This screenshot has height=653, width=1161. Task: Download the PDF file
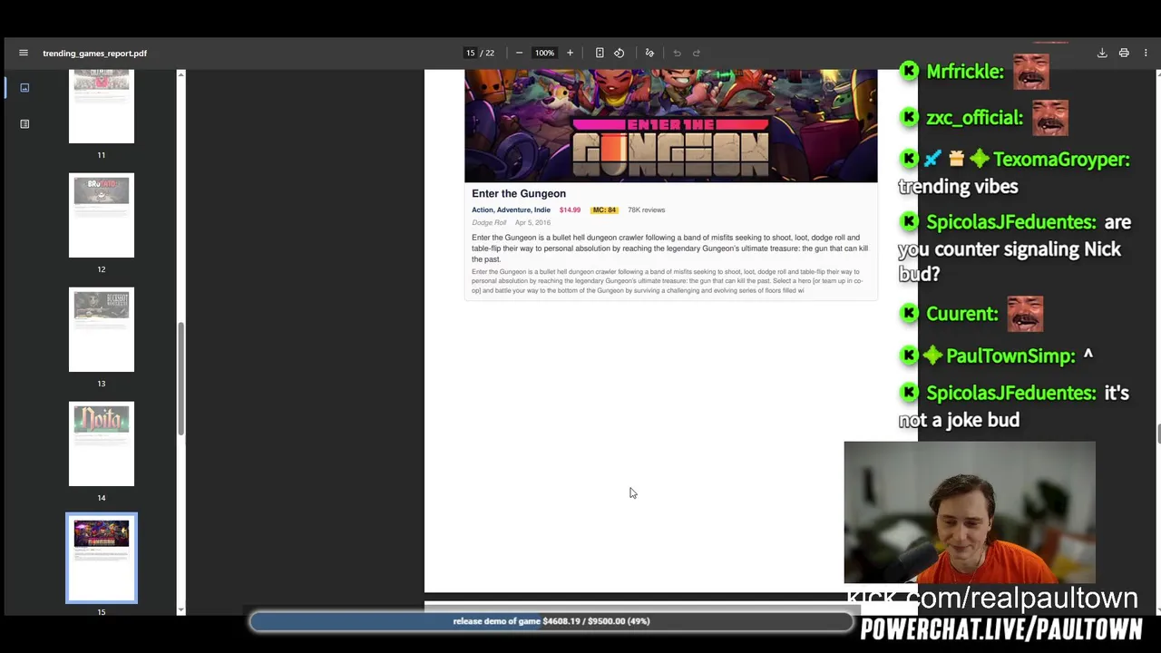1102,53
